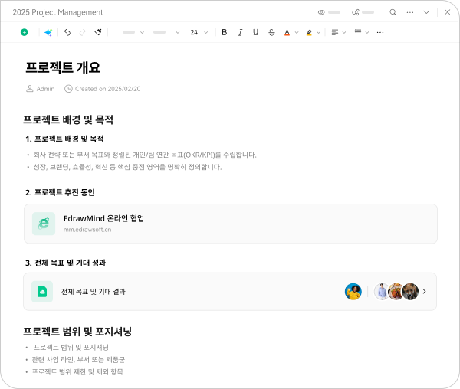The image size is (460, 389).
Task: Collapse panel with the header chevron
Action: (426, 12)
